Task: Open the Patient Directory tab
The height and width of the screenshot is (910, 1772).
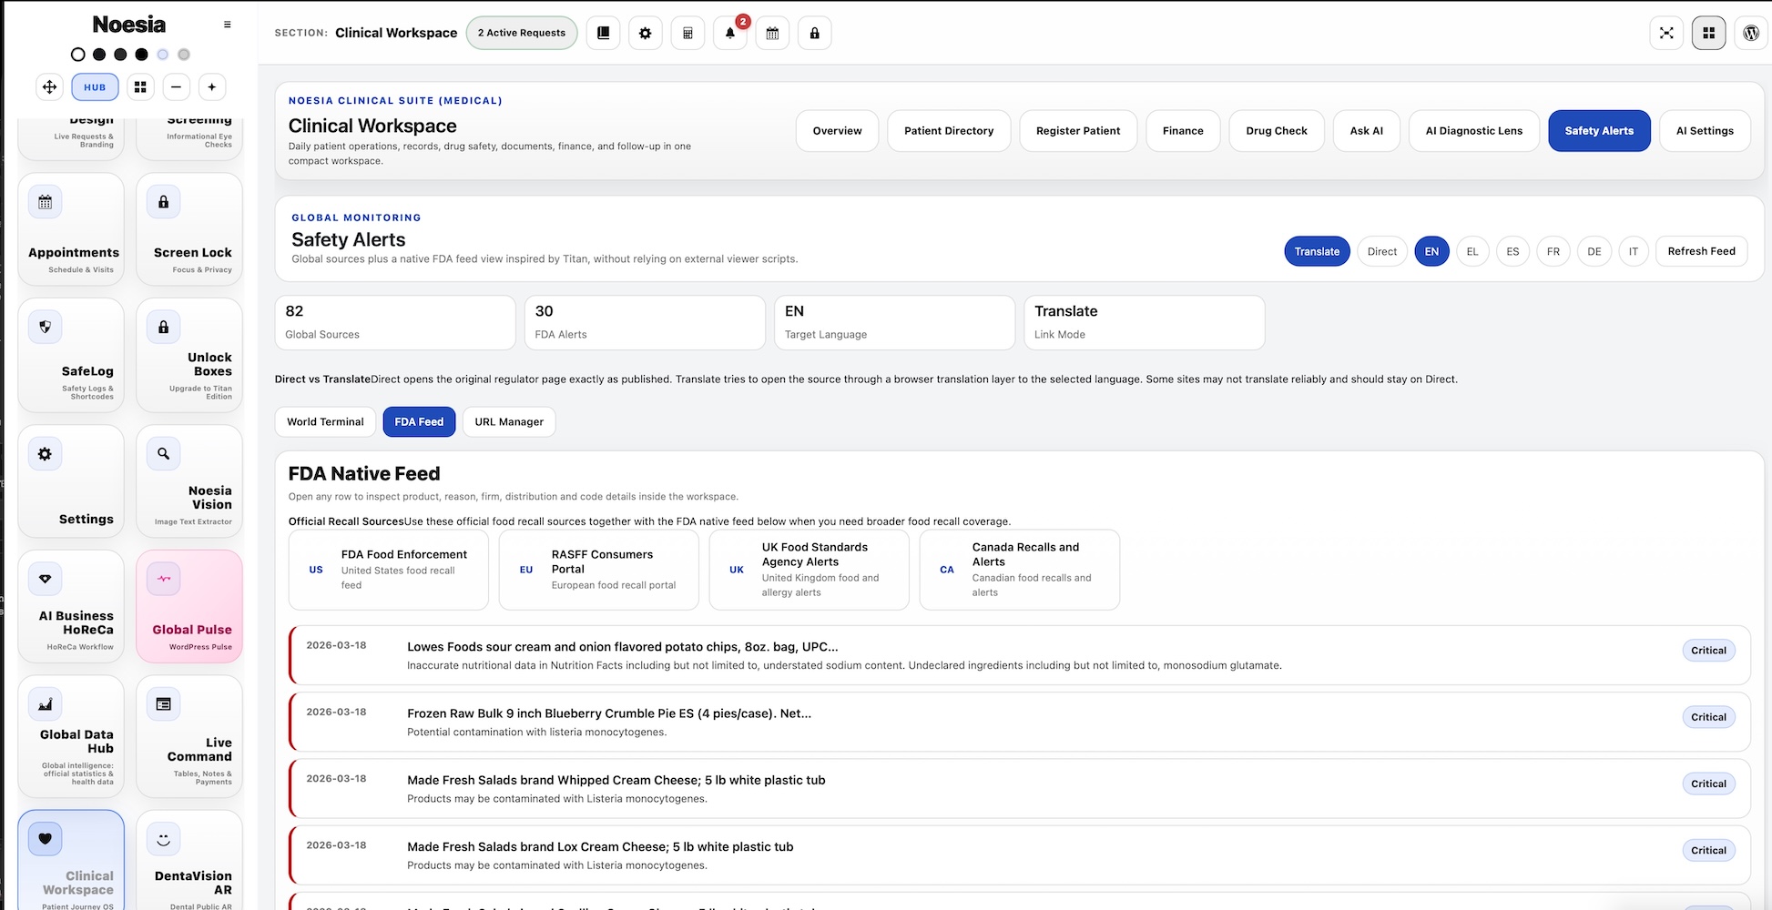Action: coord(949,131)
